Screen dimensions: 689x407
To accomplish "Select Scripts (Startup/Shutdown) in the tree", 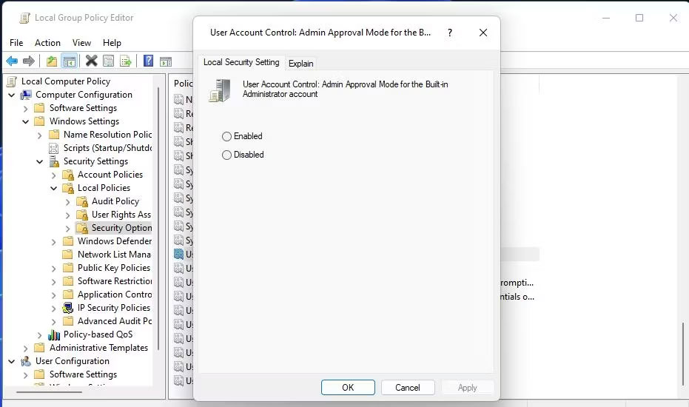I will [107, 148].
